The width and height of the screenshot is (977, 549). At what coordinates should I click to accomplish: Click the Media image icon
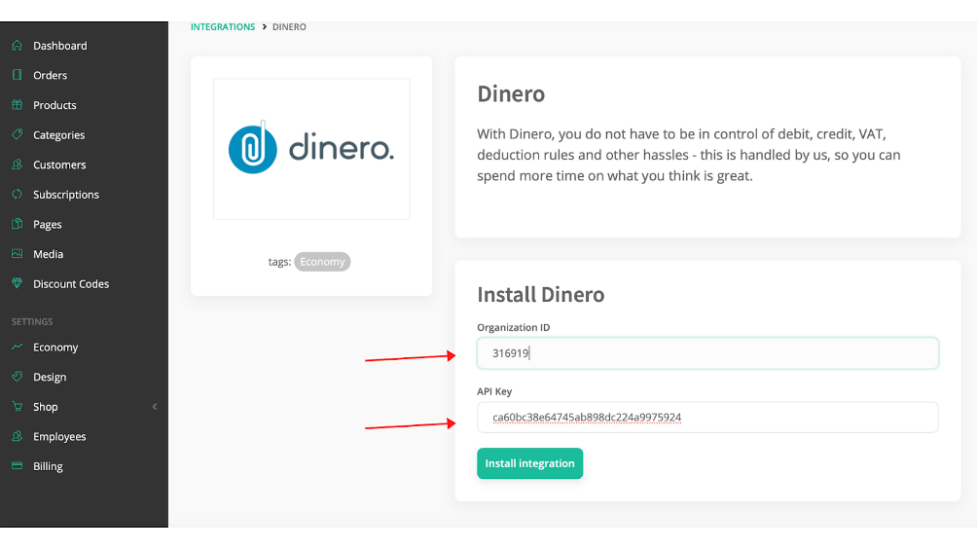[x=17, y=254]
